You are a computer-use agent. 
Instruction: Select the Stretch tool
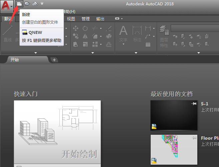[76, 45]
